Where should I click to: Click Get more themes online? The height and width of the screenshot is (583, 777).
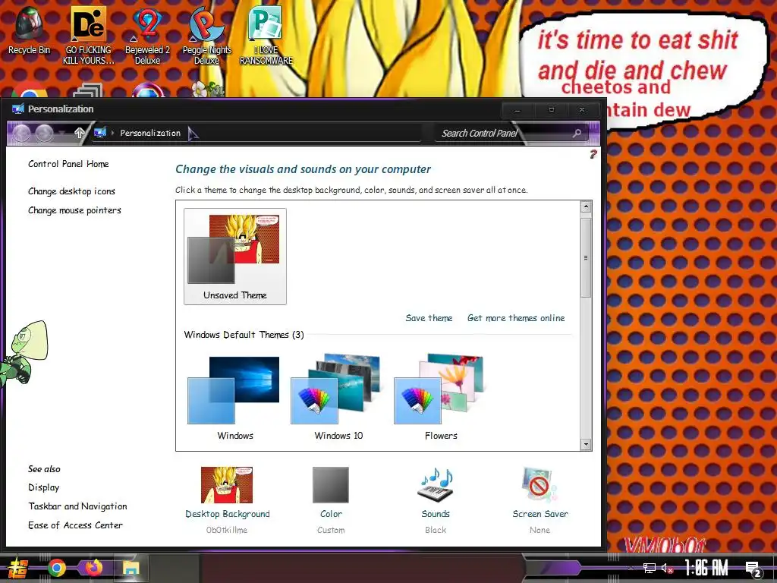pyautogui.click(x=516, y=318)
